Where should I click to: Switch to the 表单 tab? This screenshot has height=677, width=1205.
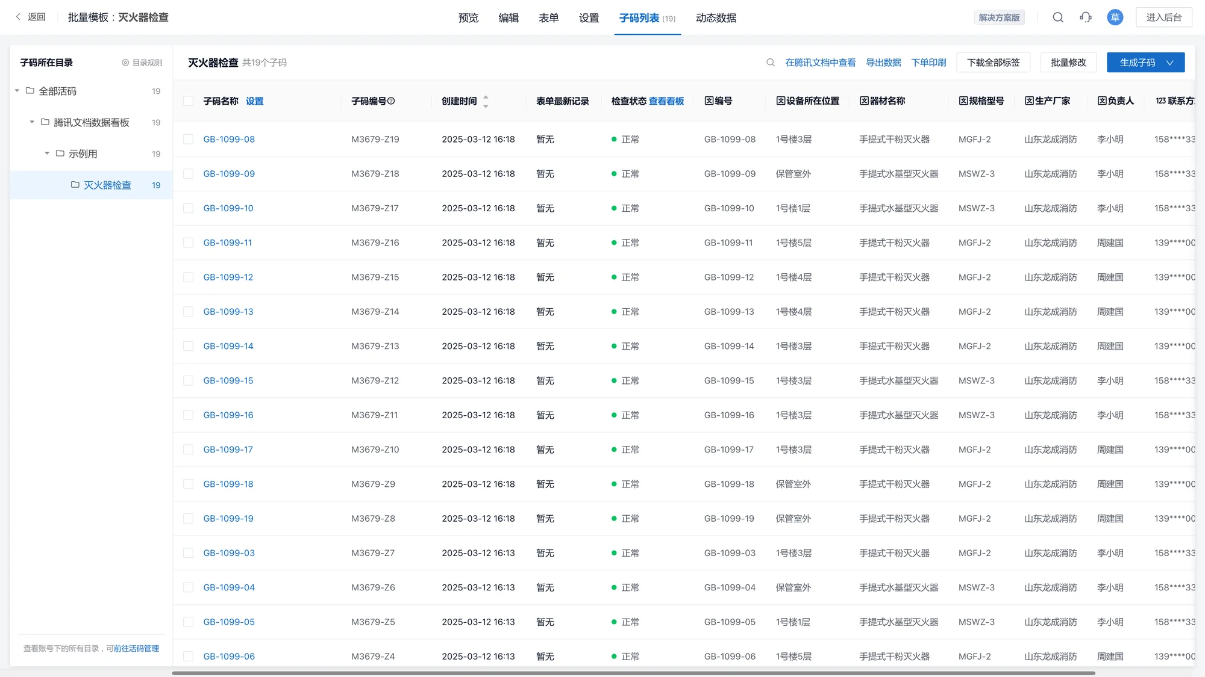coord(548,18)
